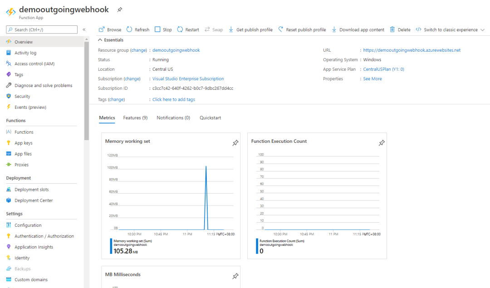Open Activity log in the sidebar
490x288 pixels.
(42, 53)
